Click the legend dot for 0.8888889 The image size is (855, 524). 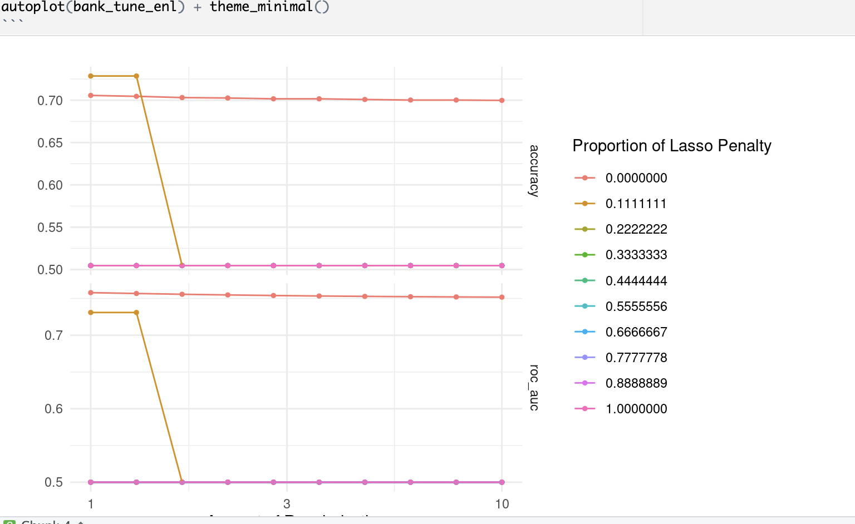pyautogui.click(x=584, y=383)
